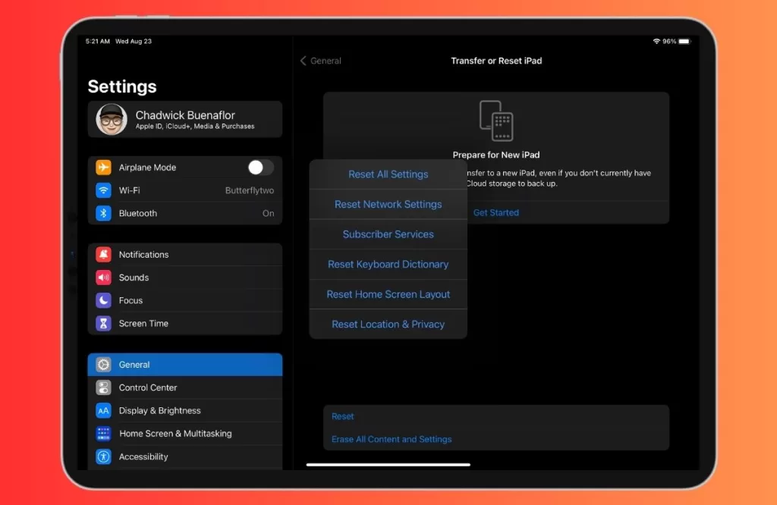The image size is (777, 505).
Task: Open the Bluetooth row showing On
Action: tap(185, 213)
